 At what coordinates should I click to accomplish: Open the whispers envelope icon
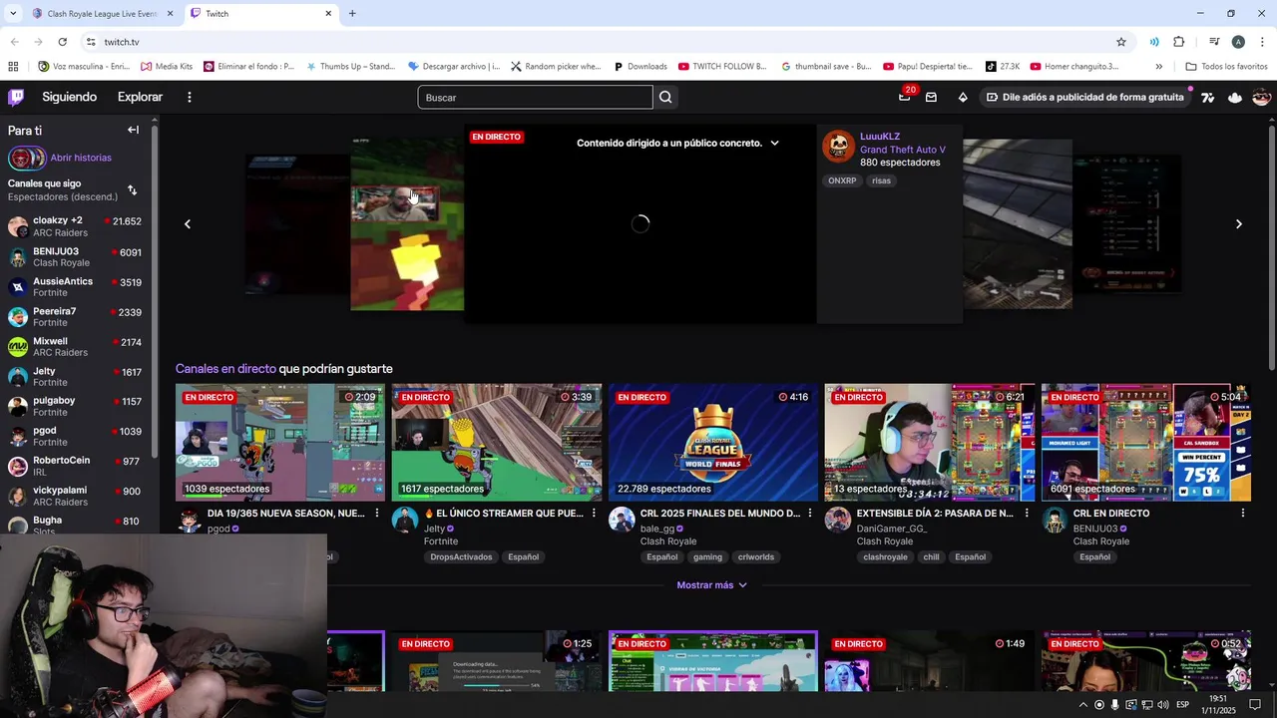coord(931,97)
